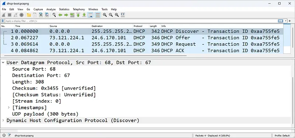Image resolution: width=295 pixels, height=138 pixels.
Task: Open Find Packet with the magnifier icon
Action: tap(54, 15)
